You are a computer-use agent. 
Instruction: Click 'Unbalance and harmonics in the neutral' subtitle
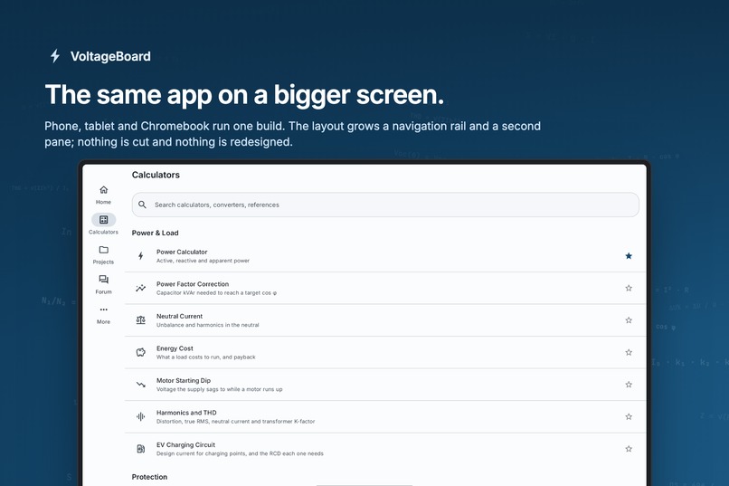pyautogui.click(x=207, y=325)
